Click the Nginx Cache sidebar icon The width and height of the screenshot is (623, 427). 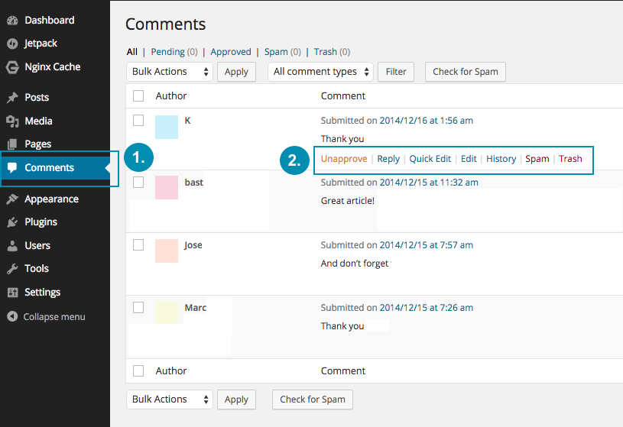(12, 67)
